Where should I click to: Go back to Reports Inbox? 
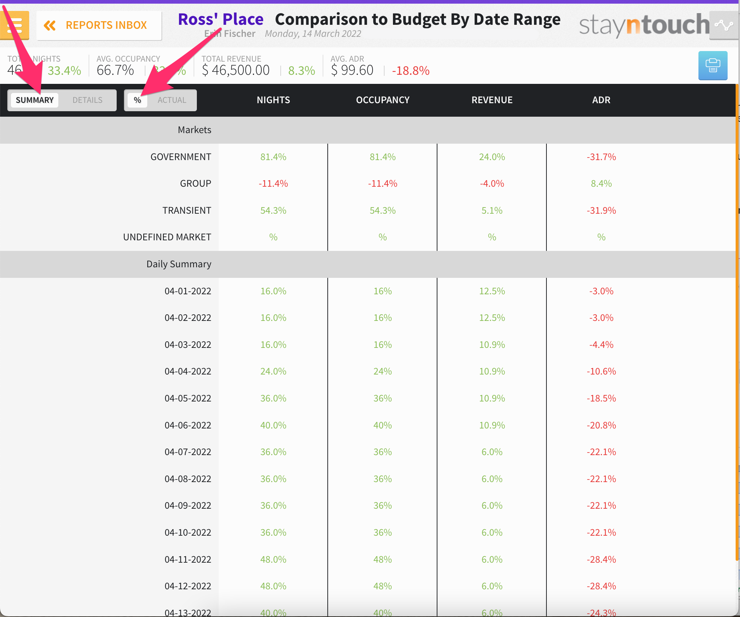coord(106,26)
